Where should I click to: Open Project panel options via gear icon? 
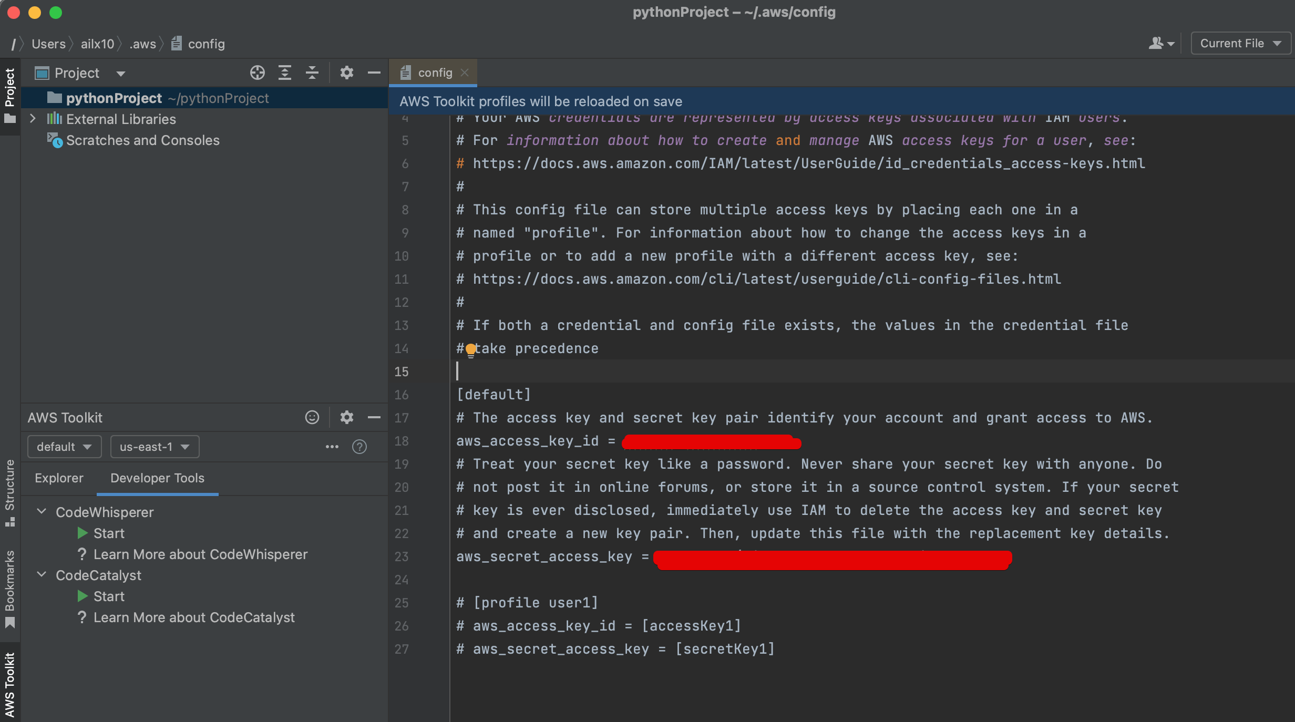tap(346, 73)
